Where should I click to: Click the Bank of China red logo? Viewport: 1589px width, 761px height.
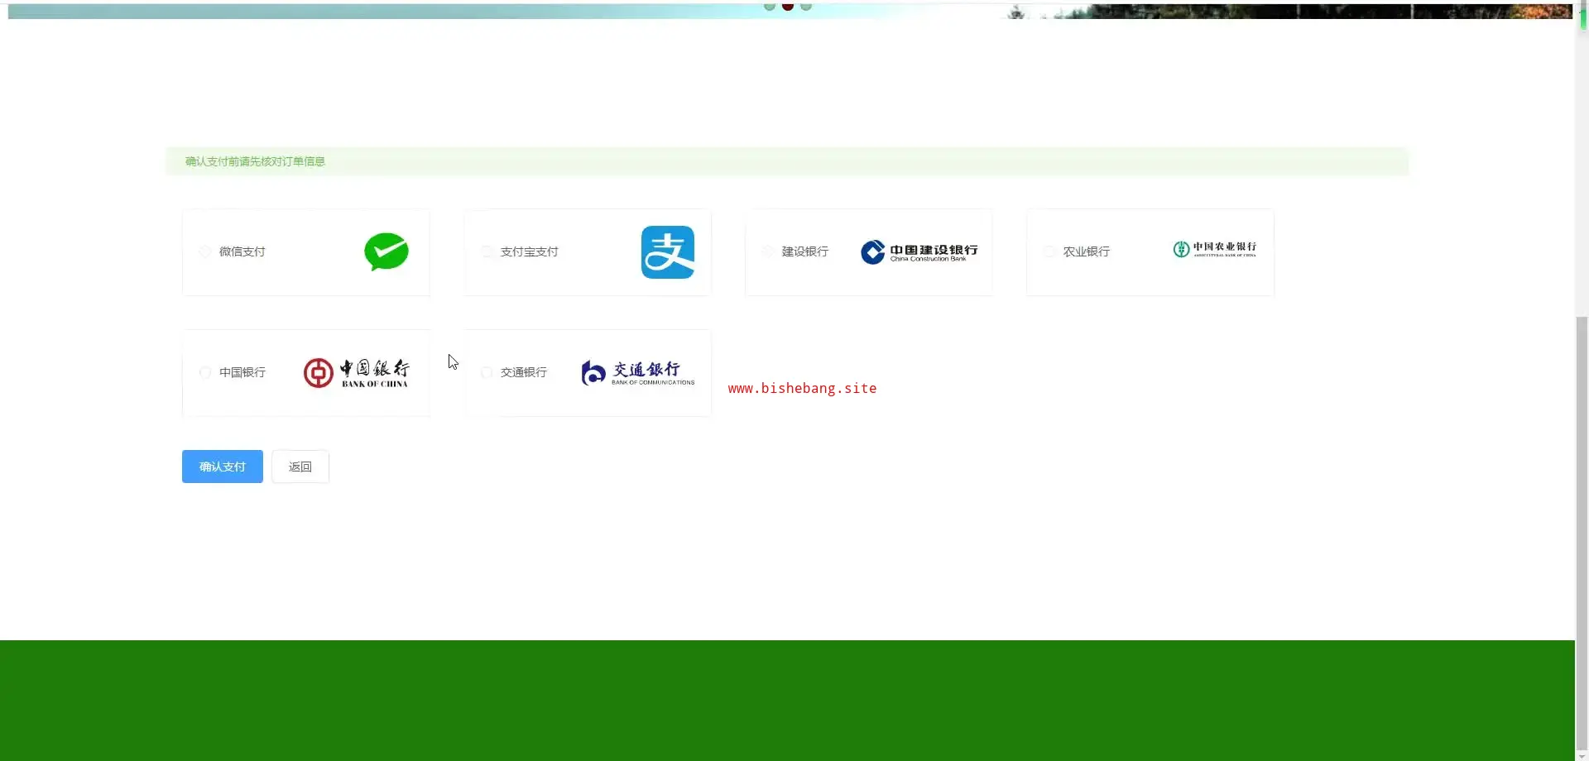pos(356,373)
